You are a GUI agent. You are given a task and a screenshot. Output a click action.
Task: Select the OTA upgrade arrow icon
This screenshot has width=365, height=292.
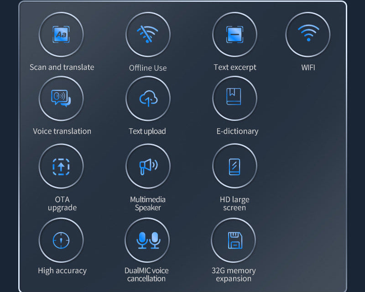pyautogui.click(x=61, y=167)
